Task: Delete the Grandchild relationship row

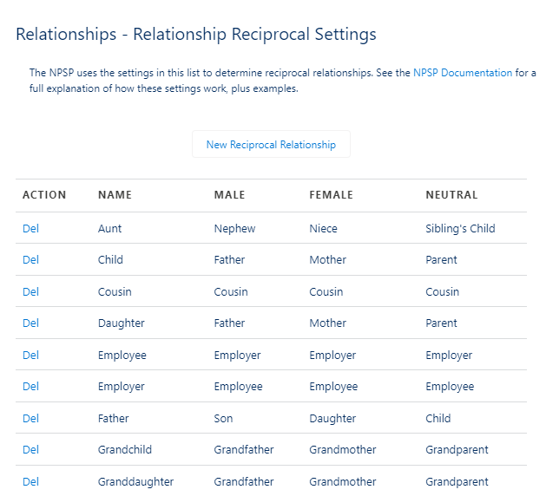Action: click(30, 449)
